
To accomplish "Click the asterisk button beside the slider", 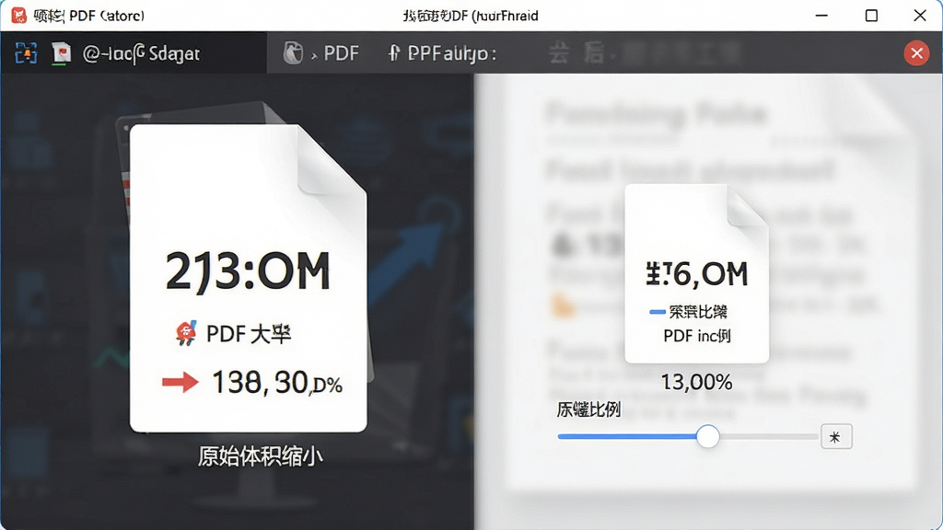I will click(x=836, y=437).
